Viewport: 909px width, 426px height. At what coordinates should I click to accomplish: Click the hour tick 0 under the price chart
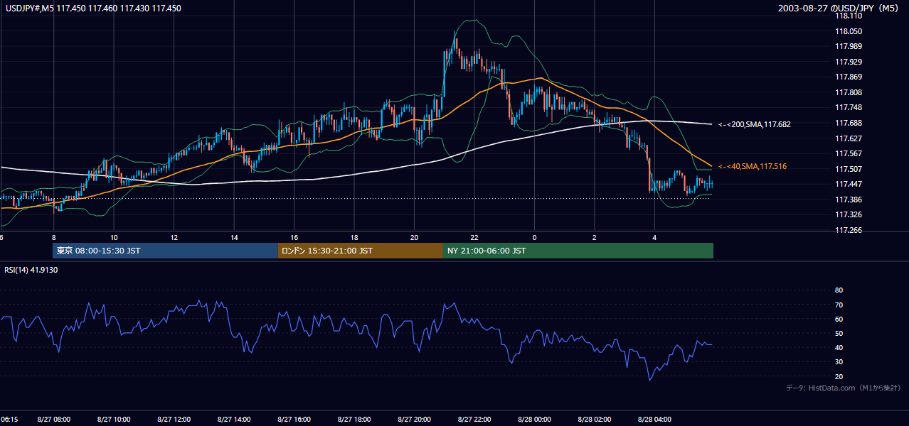(534, 237)
